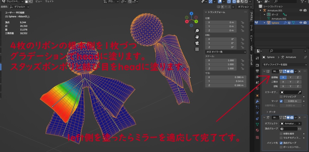The image size is (309, 152).
Task: Click the eyedropper next to Mirror Object field
Action: 299,92
